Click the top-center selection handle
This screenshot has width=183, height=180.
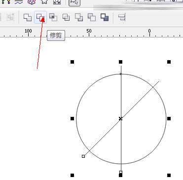tap(120, 62)
